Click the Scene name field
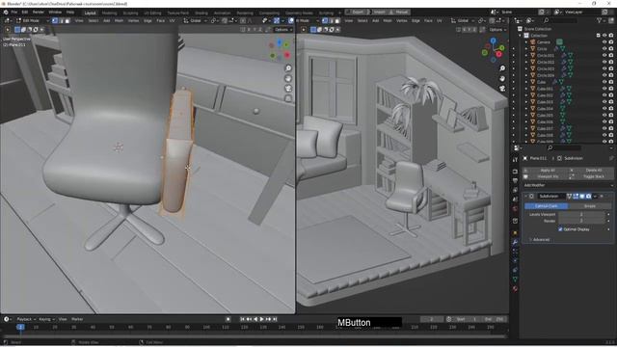The width and height of the screenshot is (617, 347). [518, 13]
